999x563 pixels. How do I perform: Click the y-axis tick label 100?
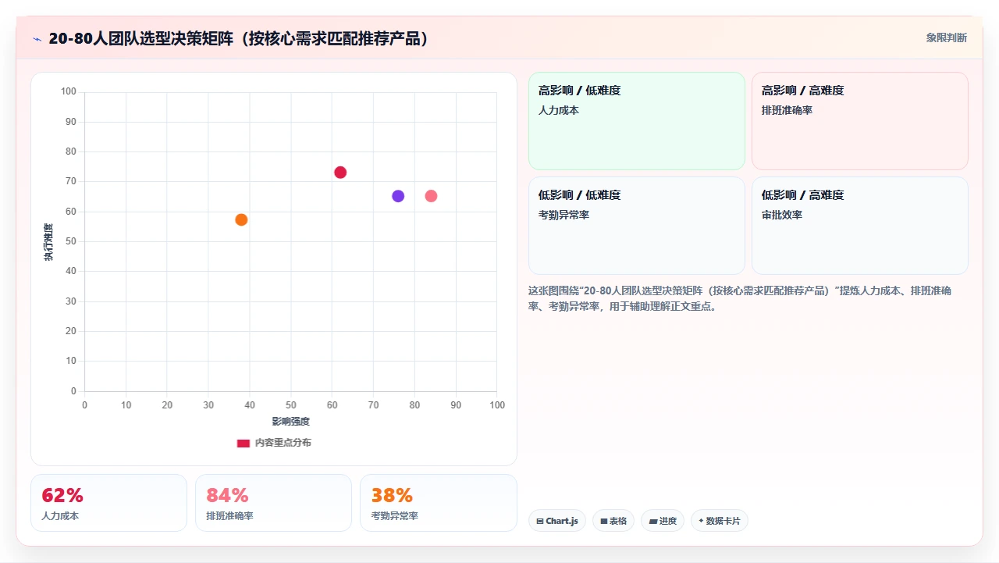pos(69,92)
